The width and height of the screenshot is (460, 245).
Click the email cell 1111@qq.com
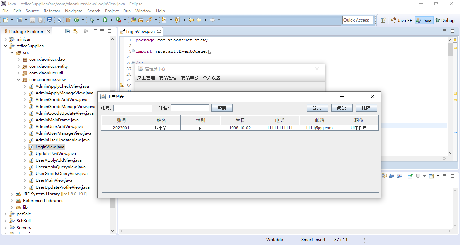click(319, 128)
